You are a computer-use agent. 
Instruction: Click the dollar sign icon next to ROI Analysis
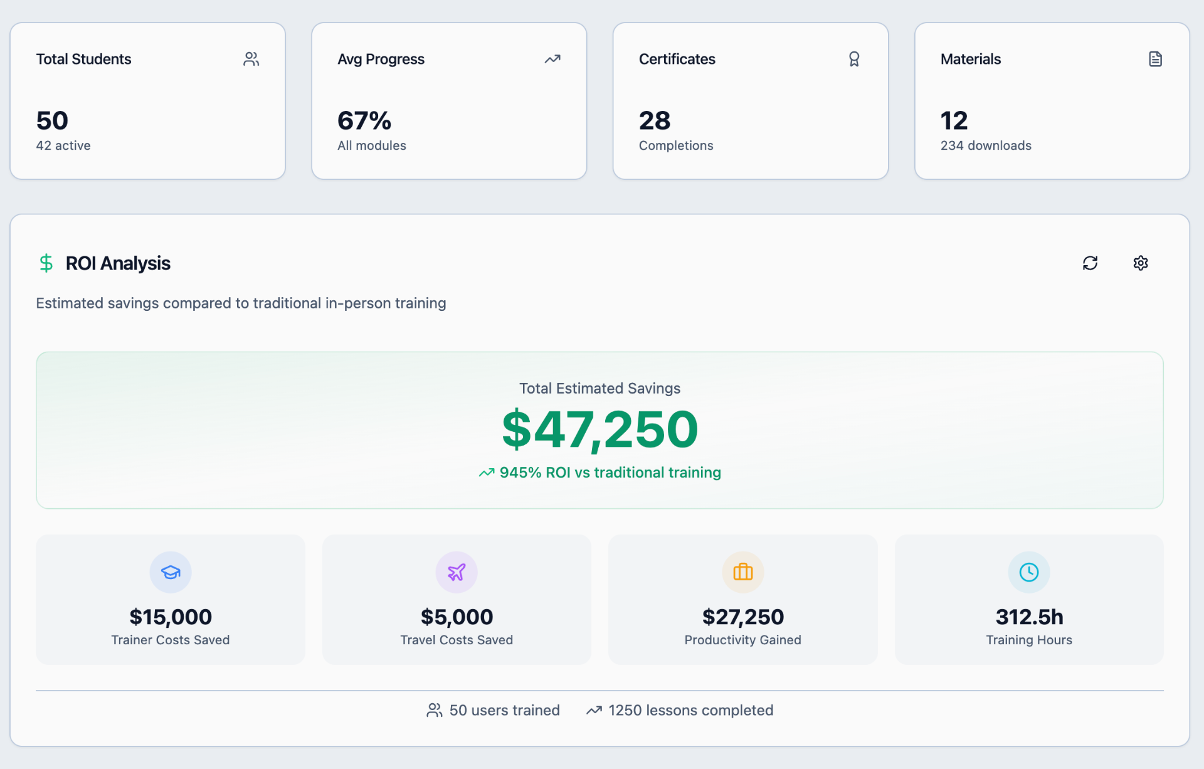pyautogui.click(x=46, y=263)
